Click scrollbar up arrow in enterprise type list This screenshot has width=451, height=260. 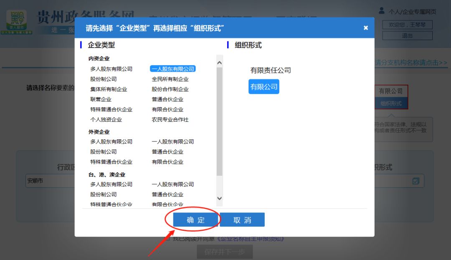[x=219, y=62]
